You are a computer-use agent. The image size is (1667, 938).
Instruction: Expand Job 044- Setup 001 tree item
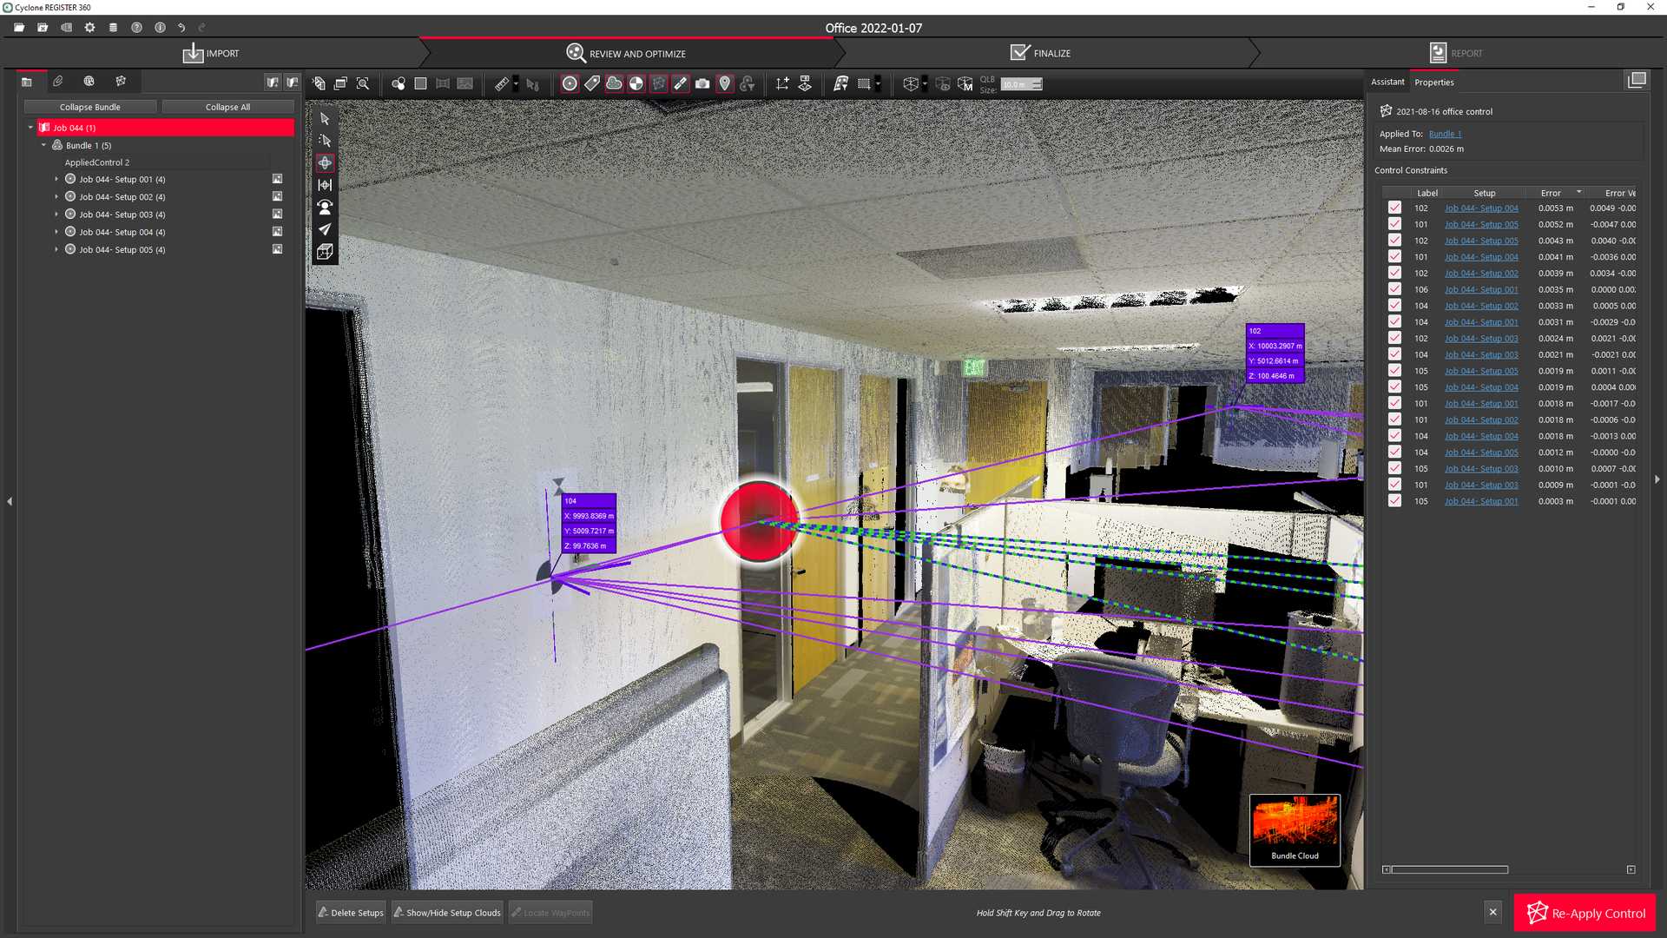56,180
